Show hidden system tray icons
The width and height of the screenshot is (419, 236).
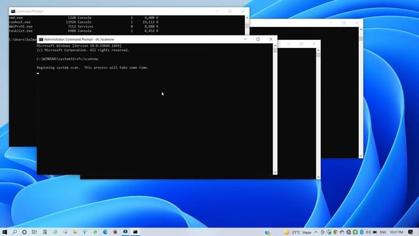pos(316,232)
